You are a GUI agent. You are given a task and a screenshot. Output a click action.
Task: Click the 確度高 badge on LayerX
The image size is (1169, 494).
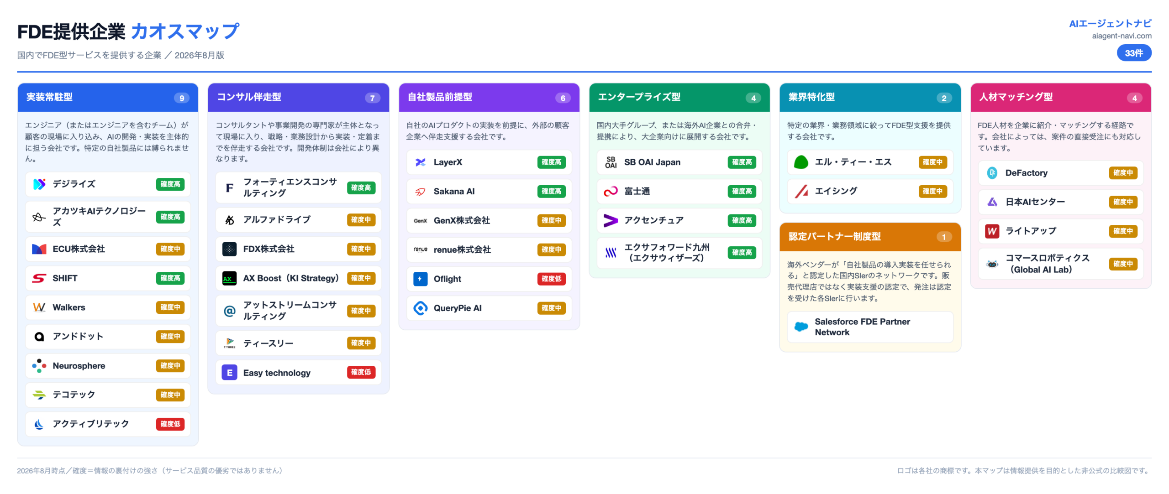(551, 162)
